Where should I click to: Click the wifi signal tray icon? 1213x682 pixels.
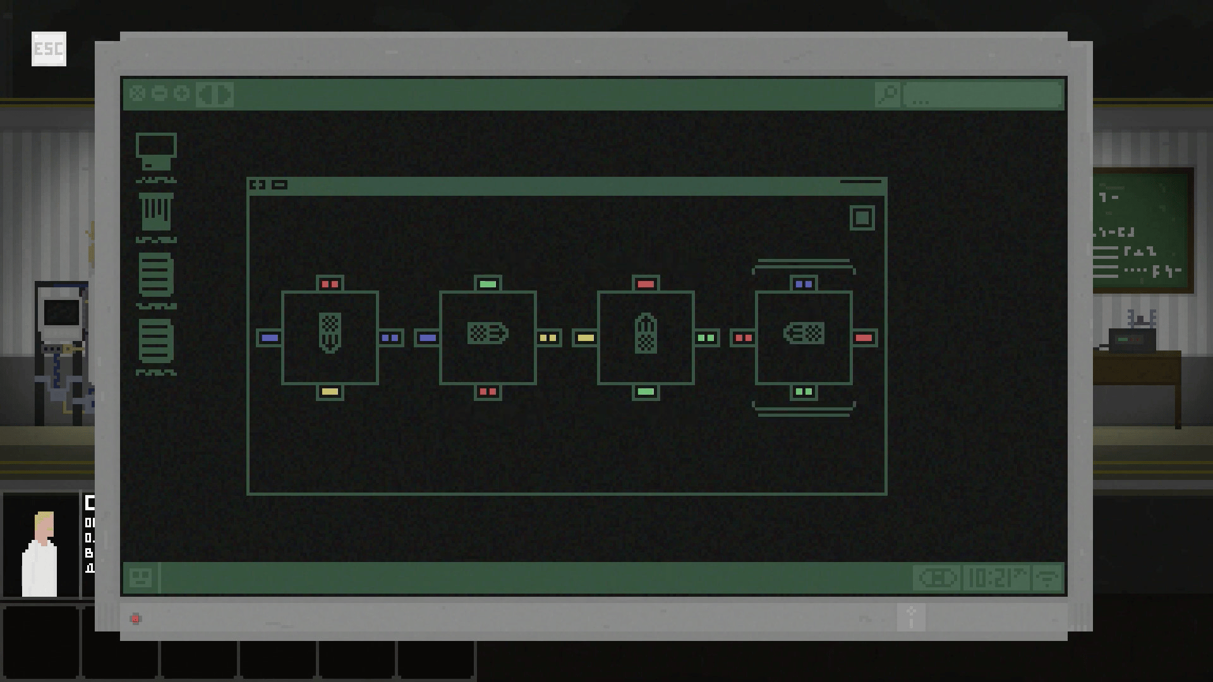tap(1047, 578)
